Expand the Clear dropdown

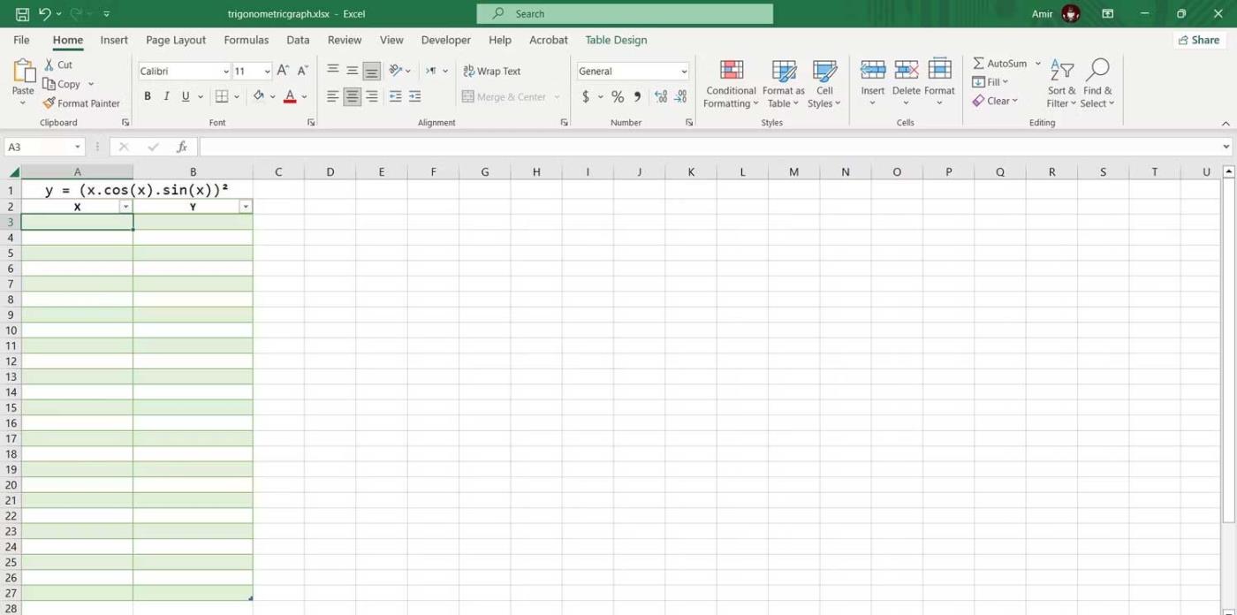point(1015,101)
